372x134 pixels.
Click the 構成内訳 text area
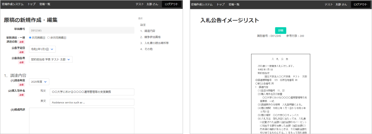(81, 121)
